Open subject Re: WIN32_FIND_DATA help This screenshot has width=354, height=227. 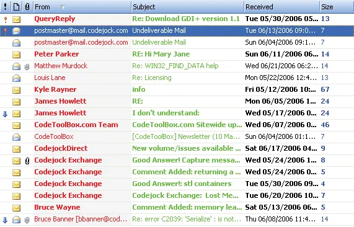click(x=175, y=66)
